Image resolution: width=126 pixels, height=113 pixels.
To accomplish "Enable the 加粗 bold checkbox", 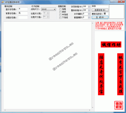I will tap(60, 9).
